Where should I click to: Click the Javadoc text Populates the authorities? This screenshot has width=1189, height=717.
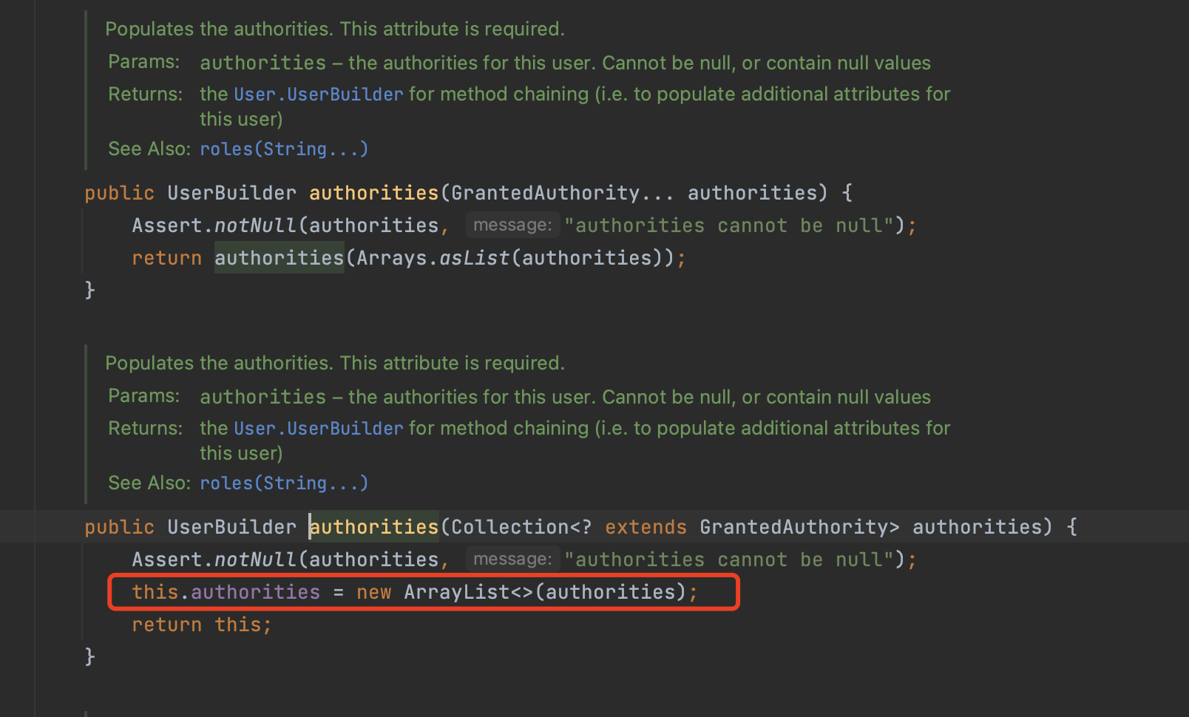[334, 28]
